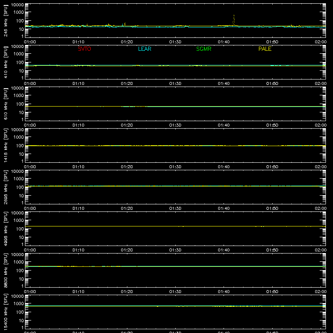Select the 410 MHz [SFU] axis label
The image size is (333, 333).
point(5,62)
